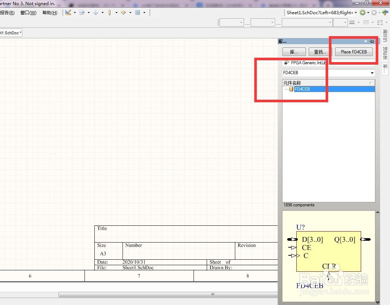Screen dimensions: 390x305
Task: Toggle the libraries panel pin icon
Action: point(372,42)
